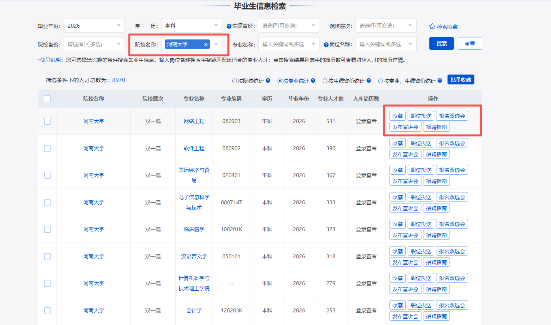This screenshot has width=551, height=325.
Task: Click the help icon after 按专业、生源省份统计
Action: pyautogui.click(x=439, y=80)
